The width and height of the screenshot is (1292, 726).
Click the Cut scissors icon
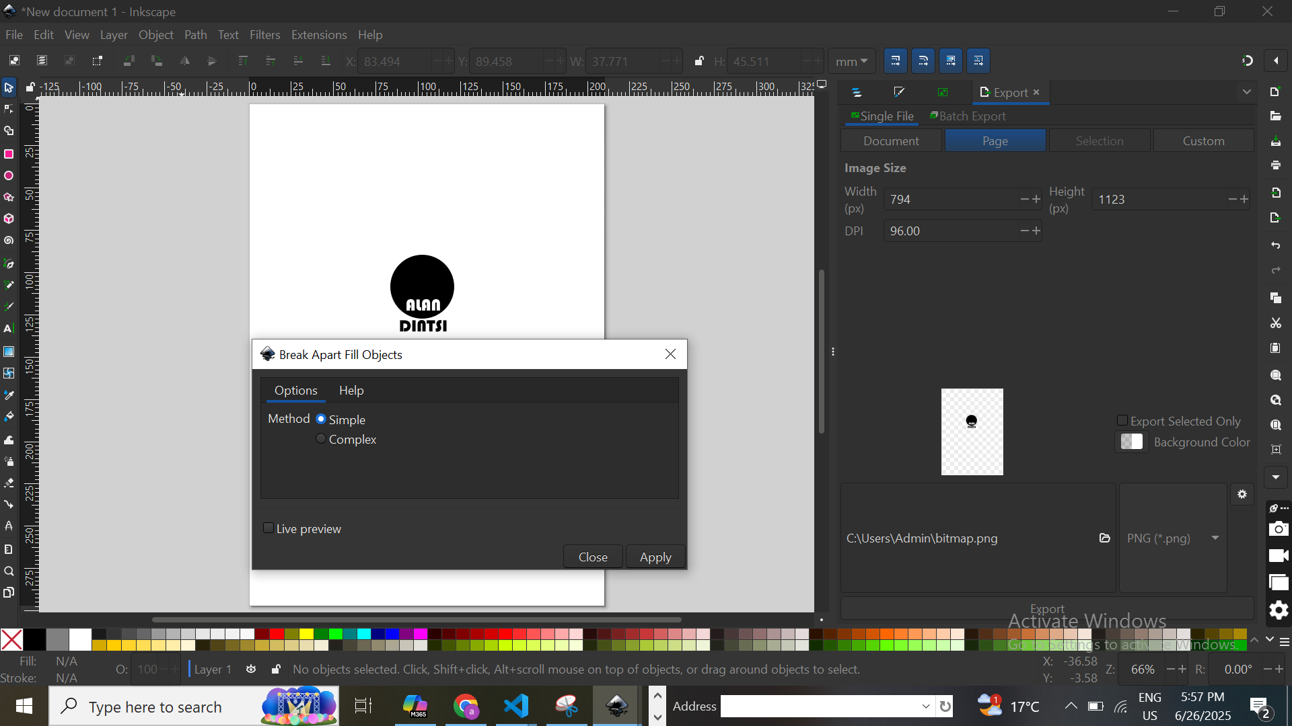[1276, 323]
